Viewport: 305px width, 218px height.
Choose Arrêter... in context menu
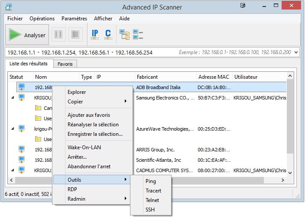(92, 157)
